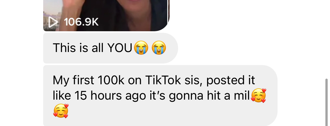Click the '100k' text in the message
330x126 pixels.
(x=111, y=80)
